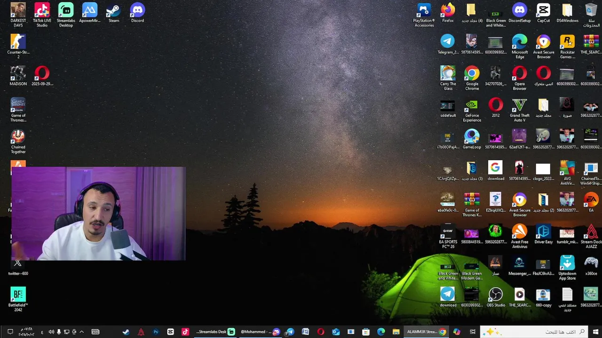602x338 pixels.
Task: Open the volume control in system tray
Action: (x=51, y=332)
